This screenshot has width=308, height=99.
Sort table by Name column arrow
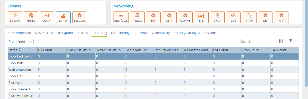[19, 50]
